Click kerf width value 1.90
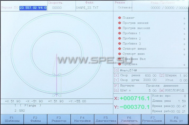The image size is (189, 125). (184, 76)
